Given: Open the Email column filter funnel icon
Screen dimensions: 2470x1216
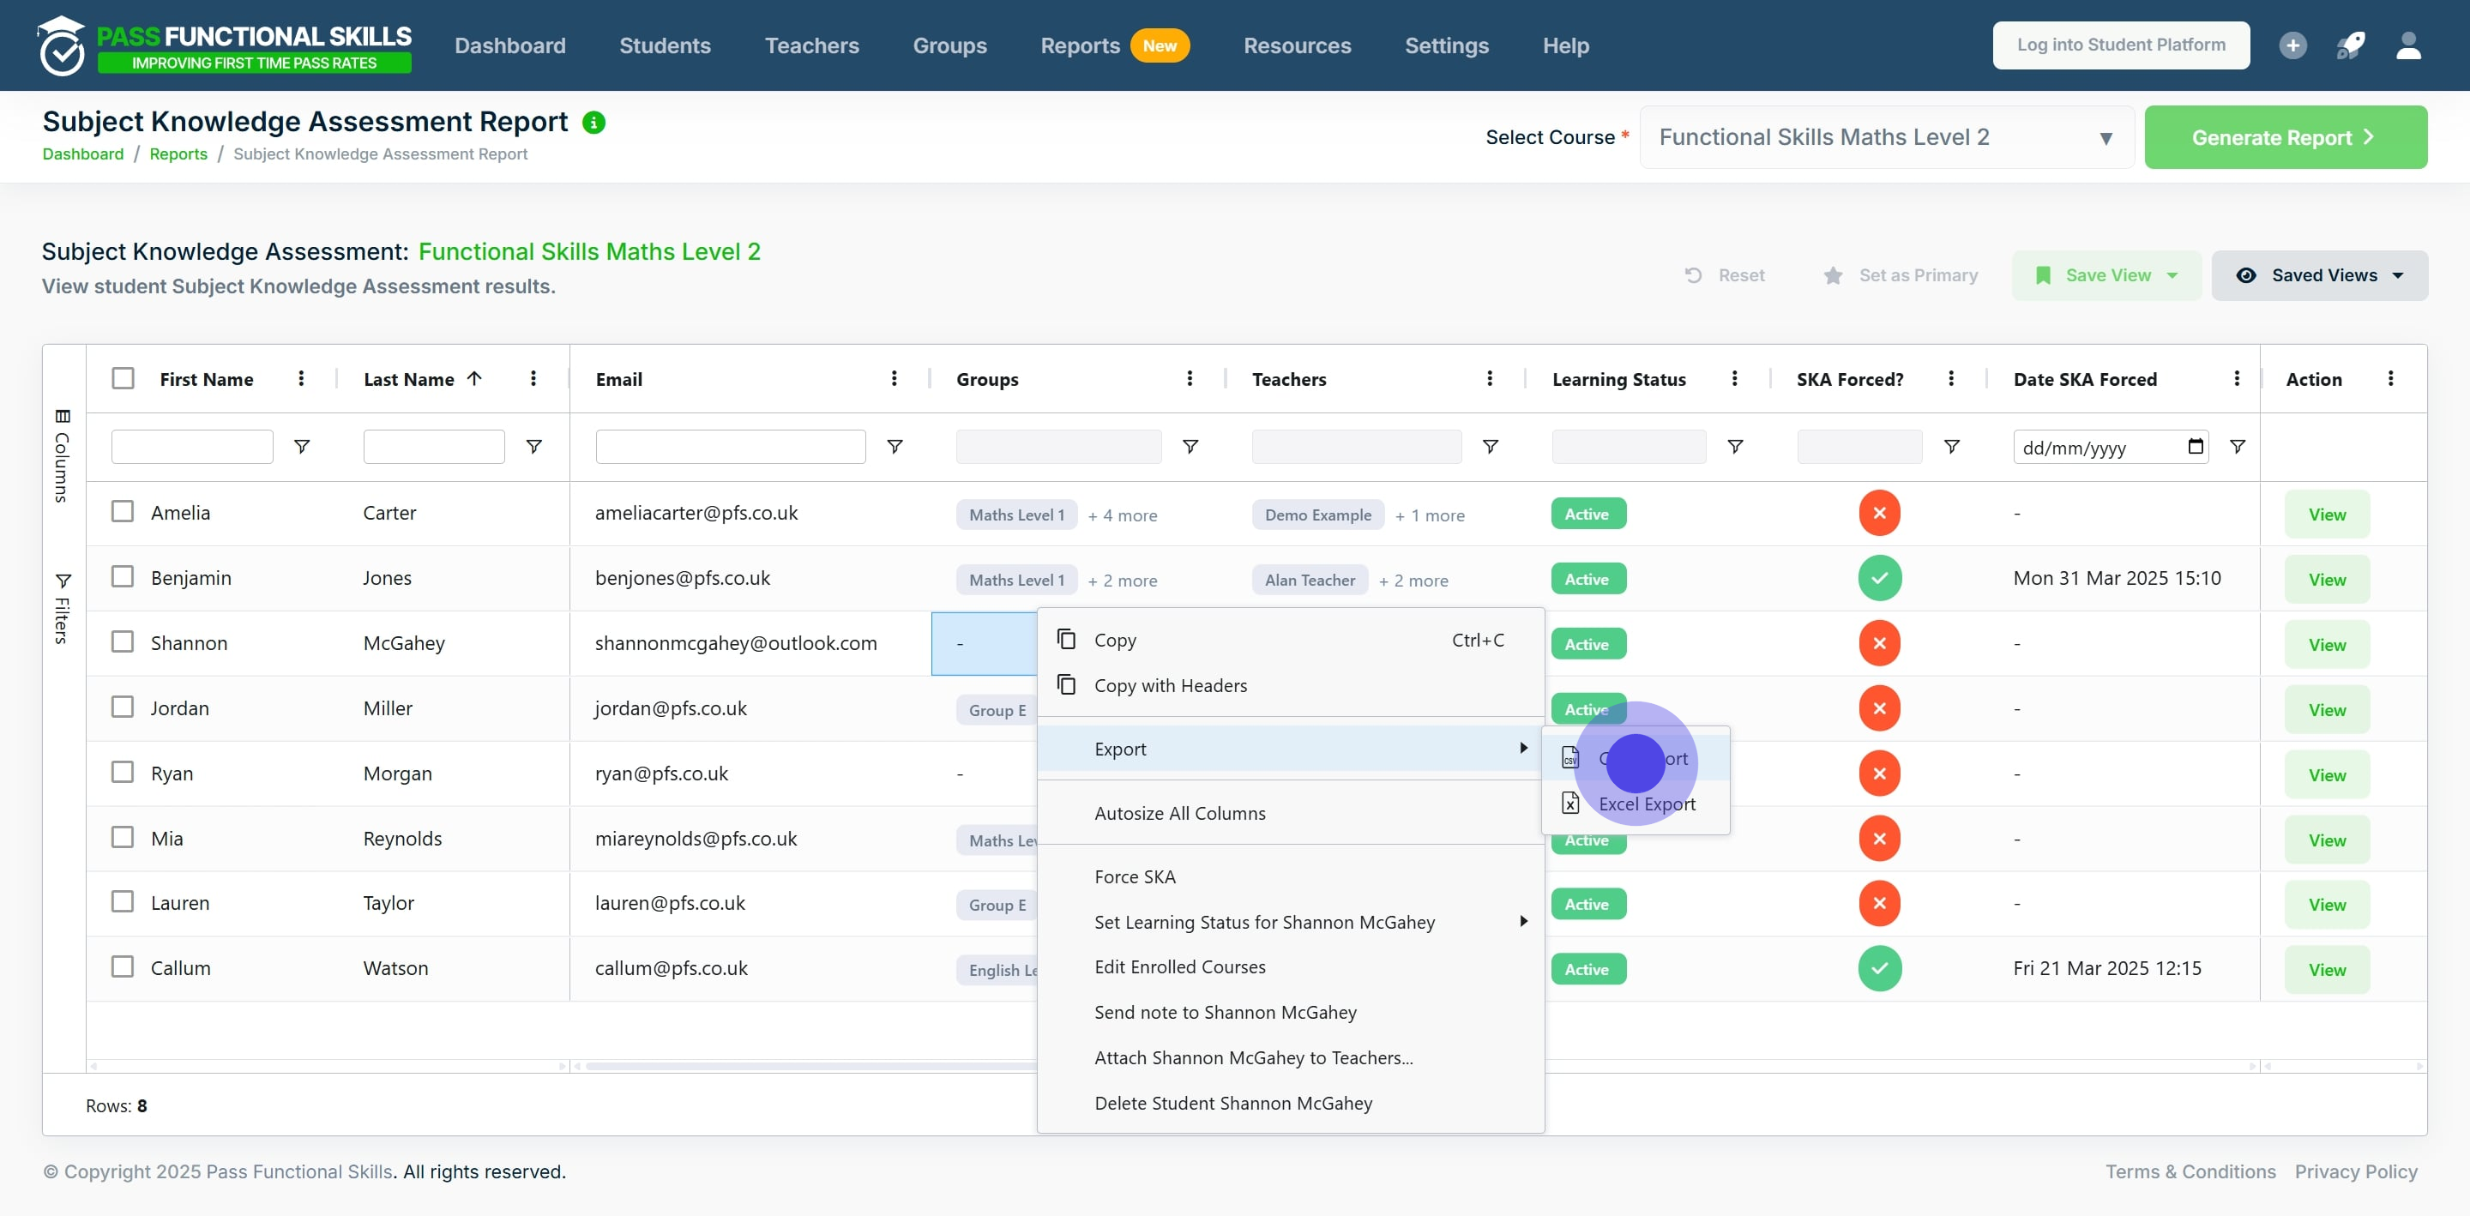Looking at the screenshot, I should pos(894,447).
